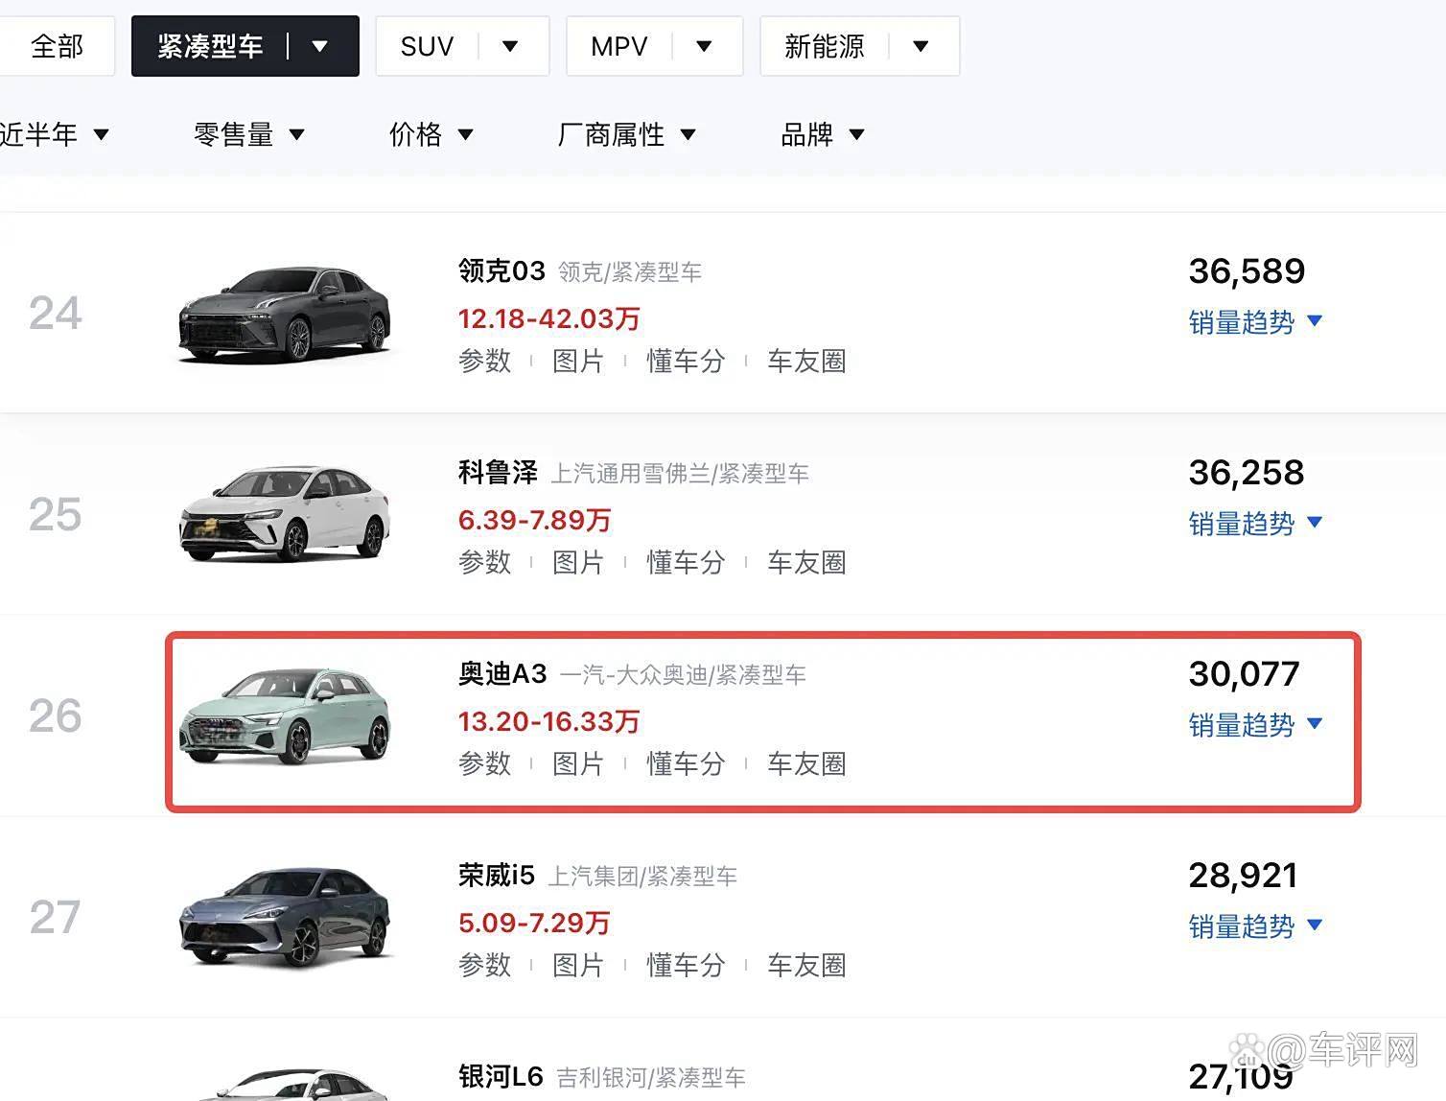
Task: Switch to the SUV category tab
Action: click(x=426, y=45)
